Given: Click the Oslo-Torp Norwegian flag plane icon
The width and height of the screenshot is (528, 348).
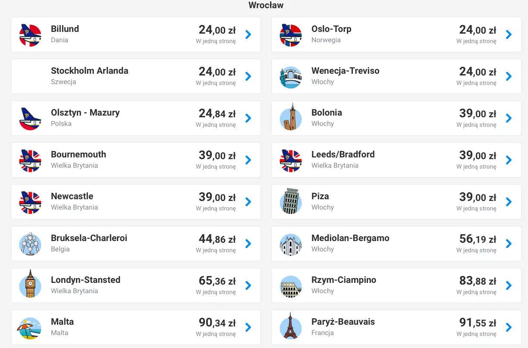Looking at the screenshot, I should (x=291, y=34).
